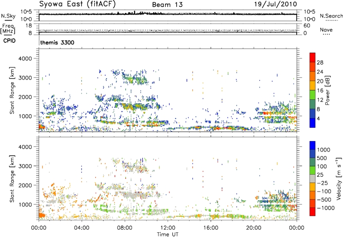Click the '18' tick on the frequency axis

(x=29, y=26)
